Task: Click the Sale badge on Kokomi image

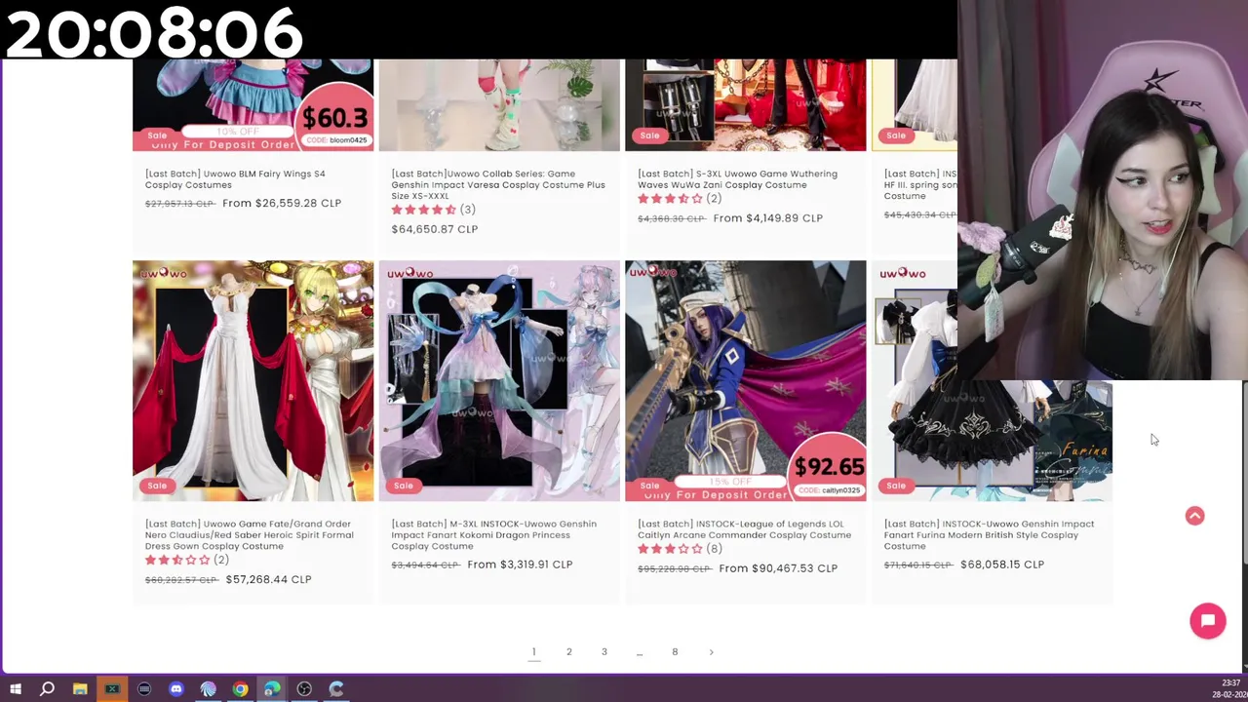Action: tap(404, 486)
